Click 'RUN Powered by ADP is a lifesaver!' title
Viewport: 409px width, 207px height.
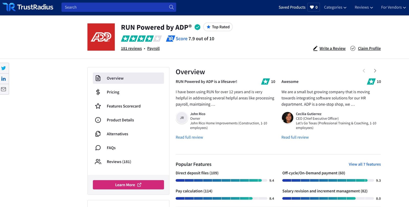coord(206,81)
